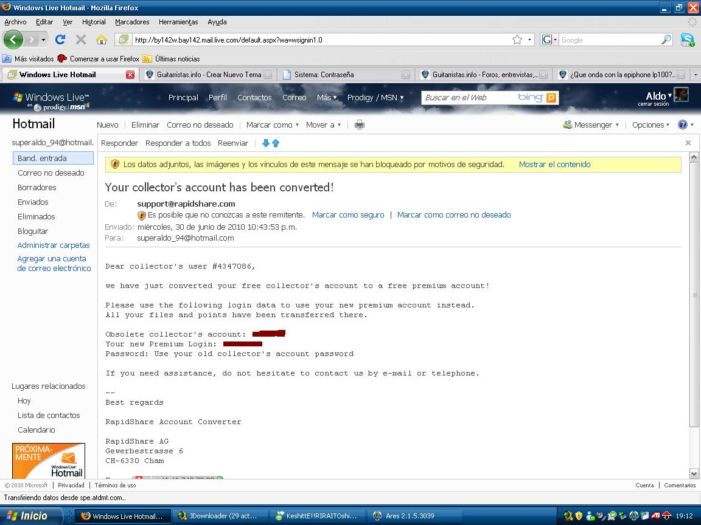Click the Bing search button
Screen dimensions: 701x525
pos(552,97)
